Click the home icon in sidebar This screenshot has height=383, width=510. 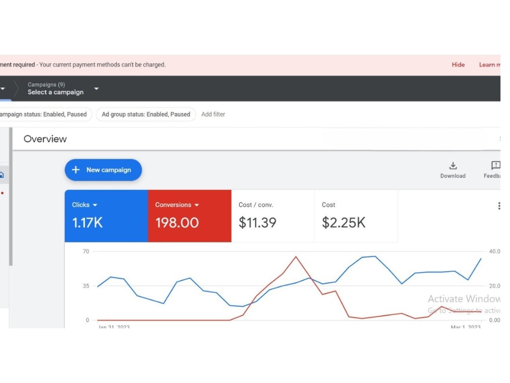pyautogui.click(x=2, y=175)
